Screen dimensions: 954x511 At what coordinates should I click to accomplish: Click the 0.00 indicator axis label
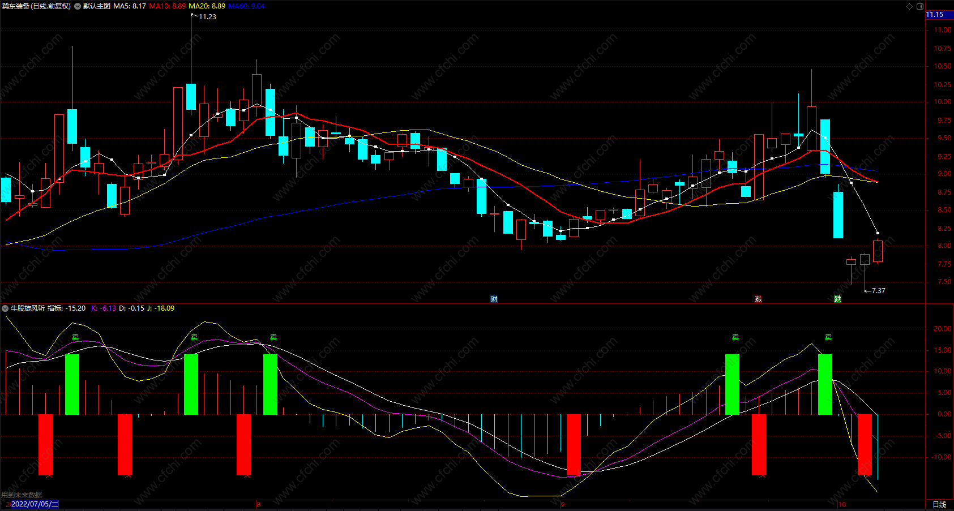tap(944, 414)
